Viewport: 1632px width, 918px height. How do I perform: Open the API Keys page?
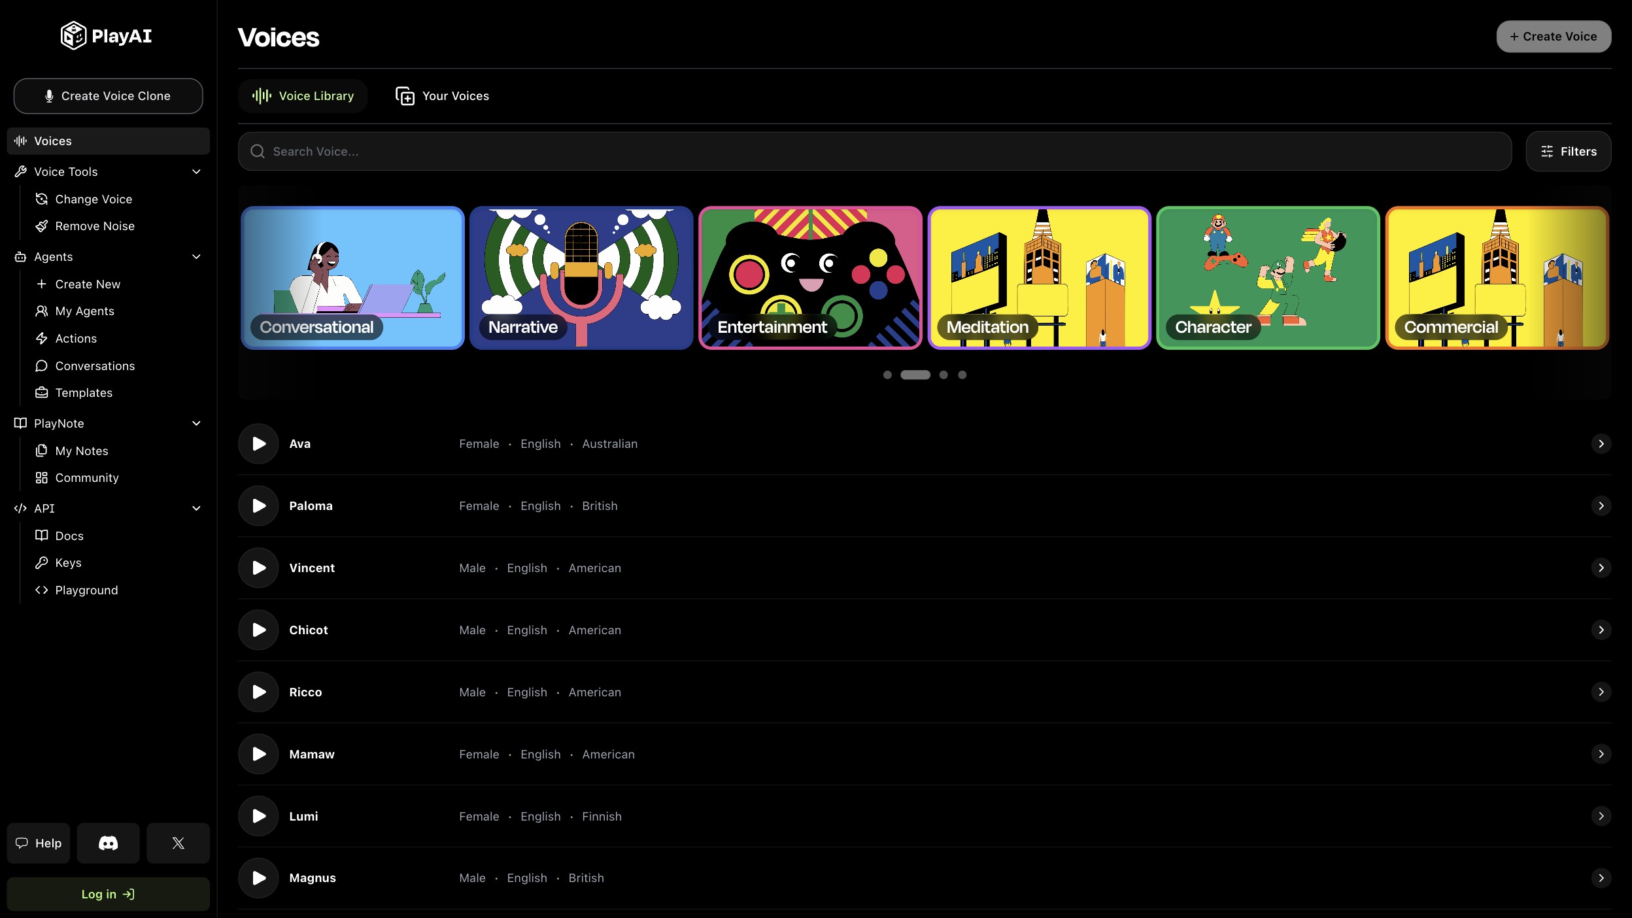click(x=68, y=563)
